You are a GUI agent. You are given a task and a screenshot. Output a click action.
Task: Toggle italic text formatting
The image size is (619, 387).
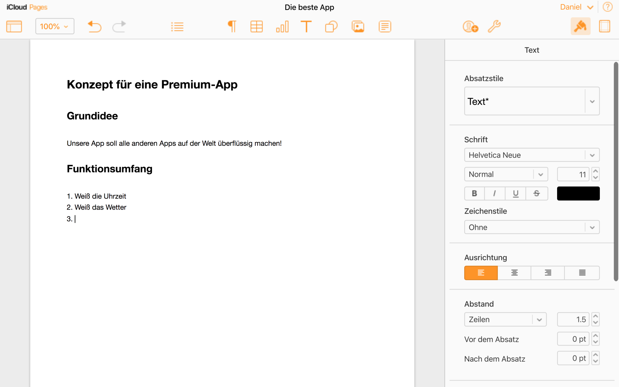[495, 193]
